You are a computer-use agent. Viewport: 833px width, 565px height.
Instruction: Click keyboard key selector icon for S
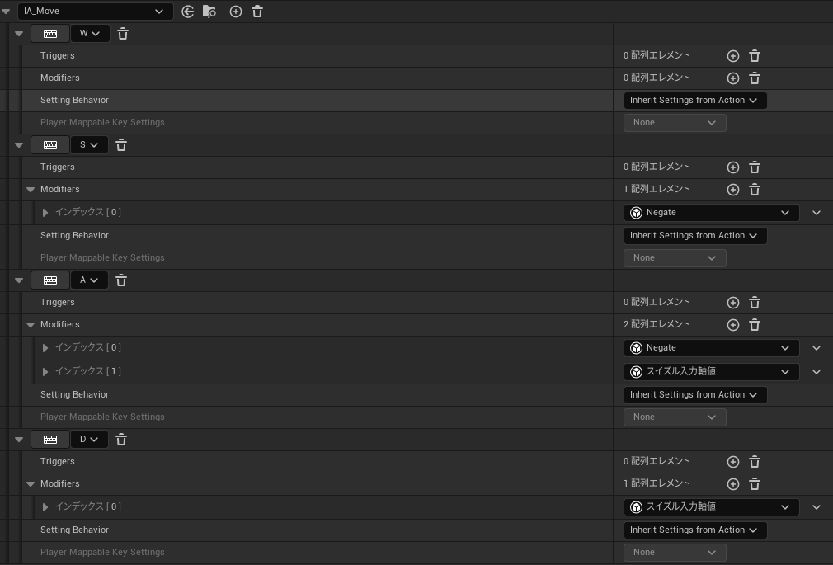(50, 144)
